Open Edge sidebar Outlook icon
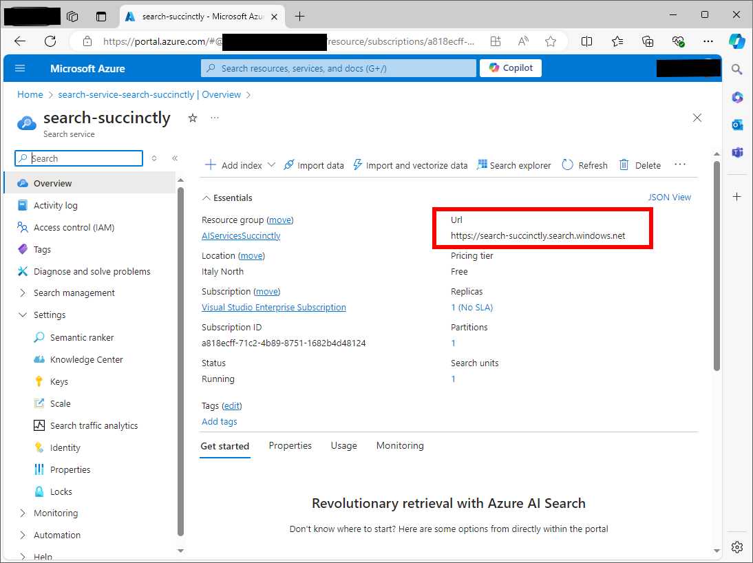Screen dimensions: 753x563 (737, 125)
